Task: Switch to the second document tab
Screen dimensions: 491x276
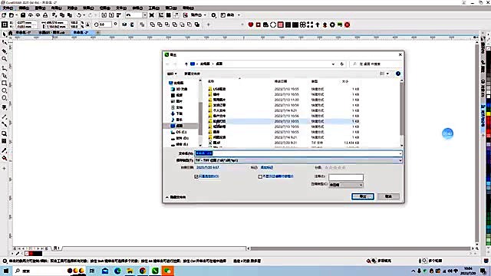Action: (52, 32)
